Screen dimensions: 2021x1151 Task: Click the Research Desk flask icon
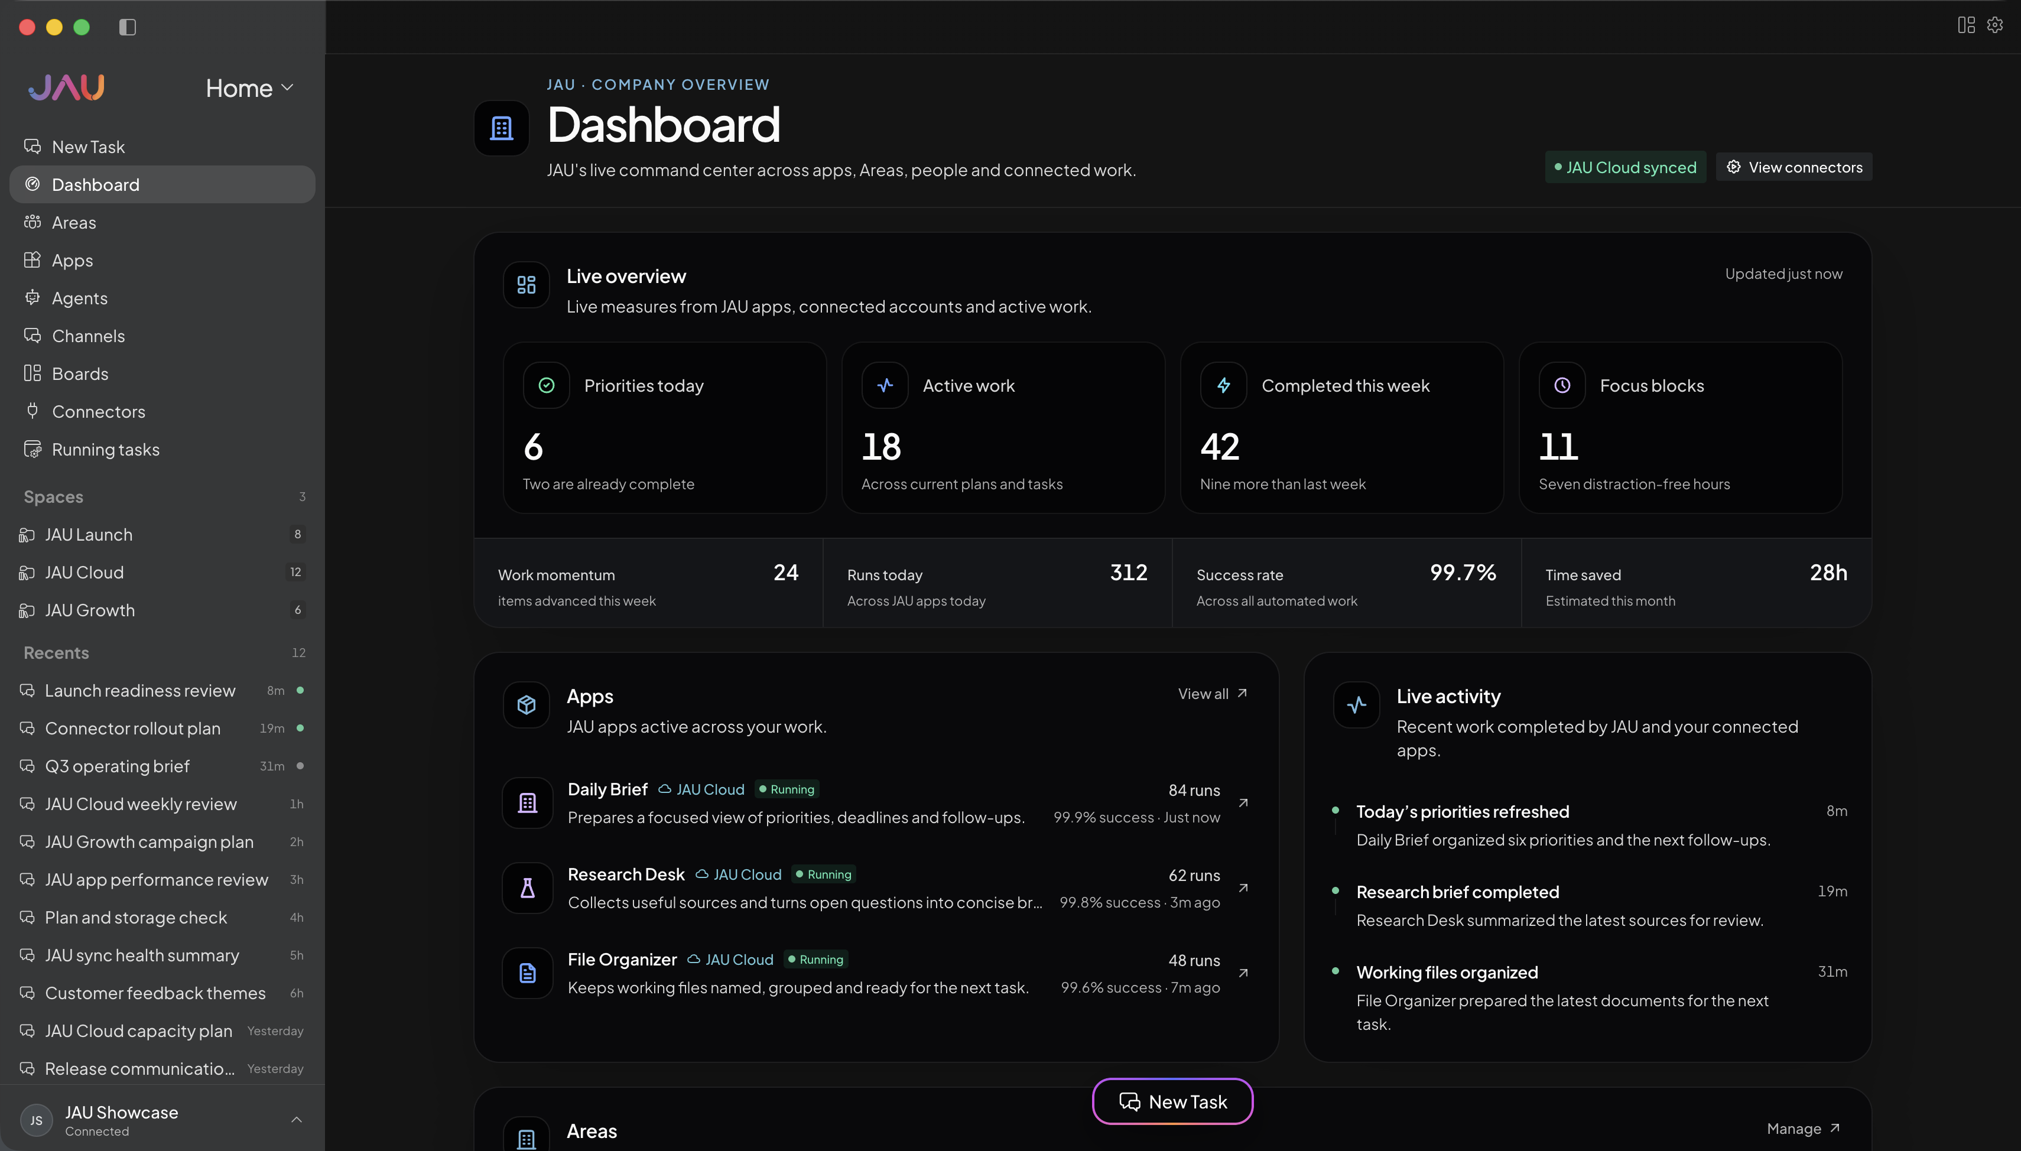[527, 887]
